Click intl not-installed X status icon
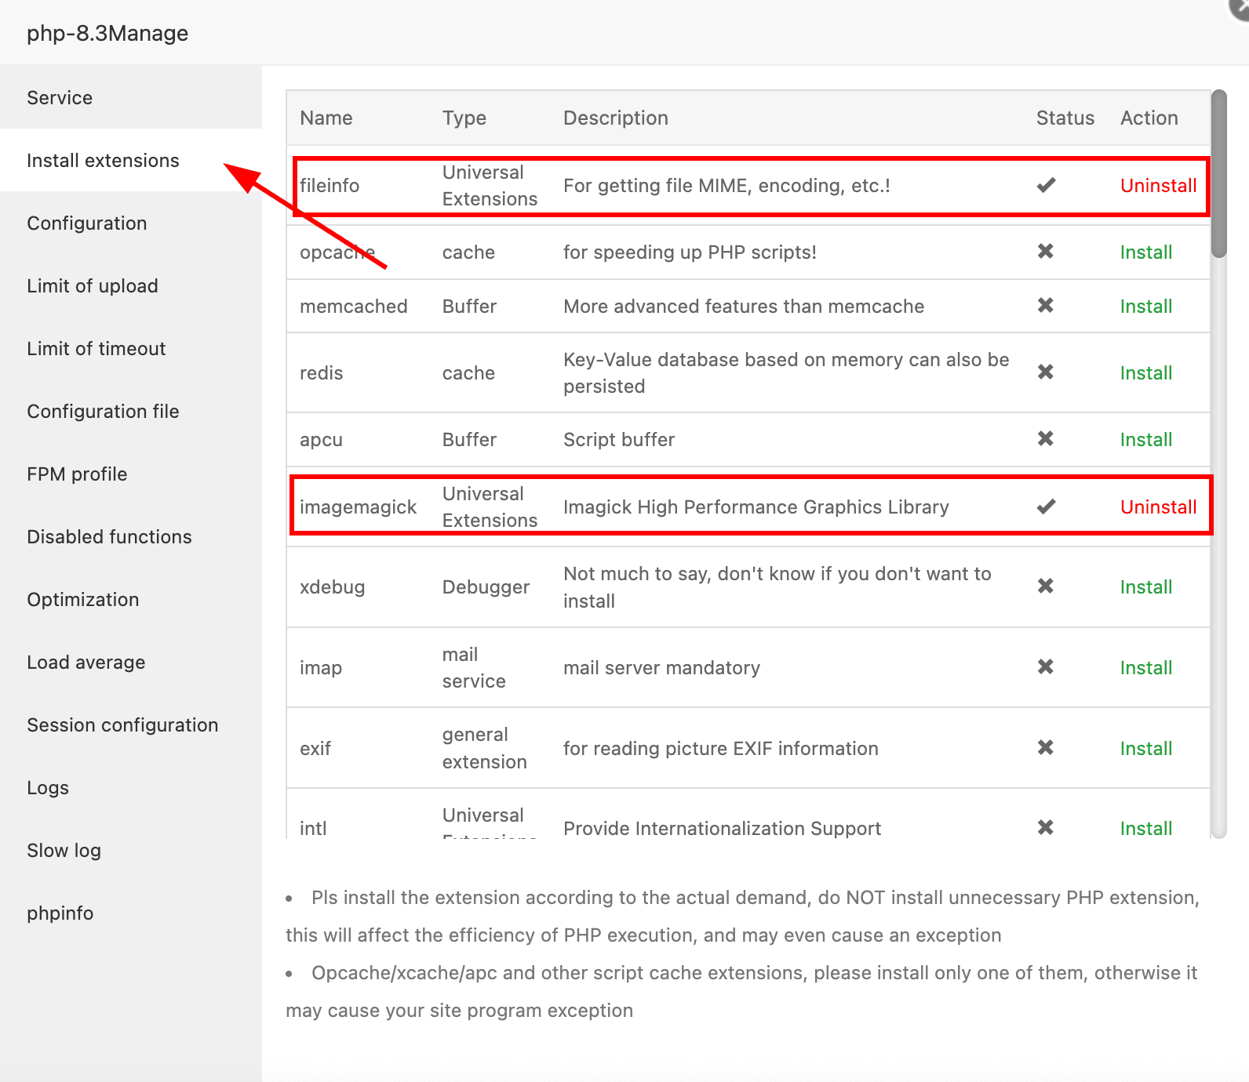1249x1082 pixels. [1045, 827]
